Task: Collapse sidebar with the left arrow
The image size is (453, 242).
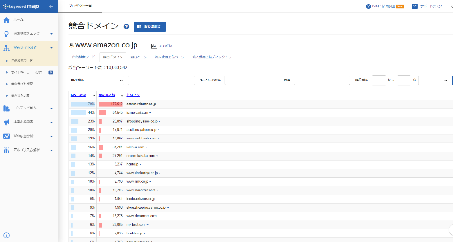Action: (51, 6)
